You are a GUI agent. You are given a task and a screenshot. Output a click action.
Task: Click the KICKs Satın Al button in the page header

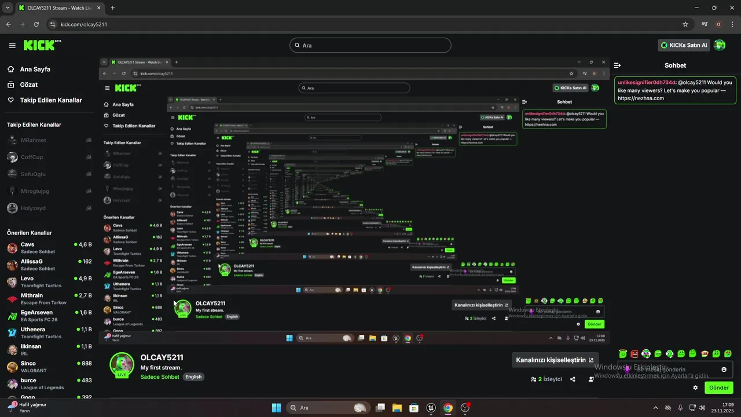pyautogui.click(x=684, y=45)
